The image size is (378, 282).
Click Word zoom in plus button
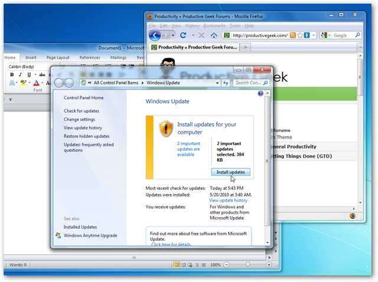click(269, 265)
